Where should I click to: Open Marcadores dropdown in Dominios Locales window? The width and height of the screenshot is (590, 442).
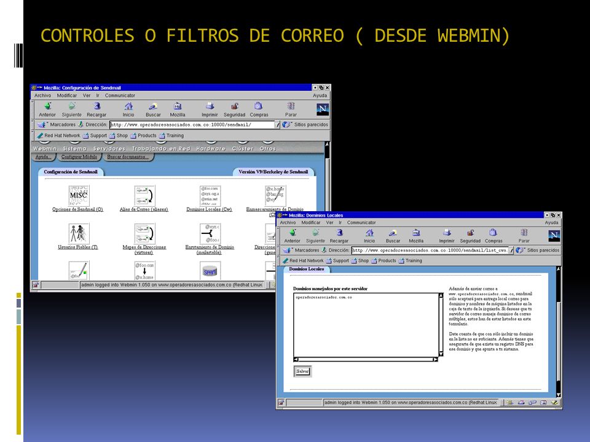[301, 250]
